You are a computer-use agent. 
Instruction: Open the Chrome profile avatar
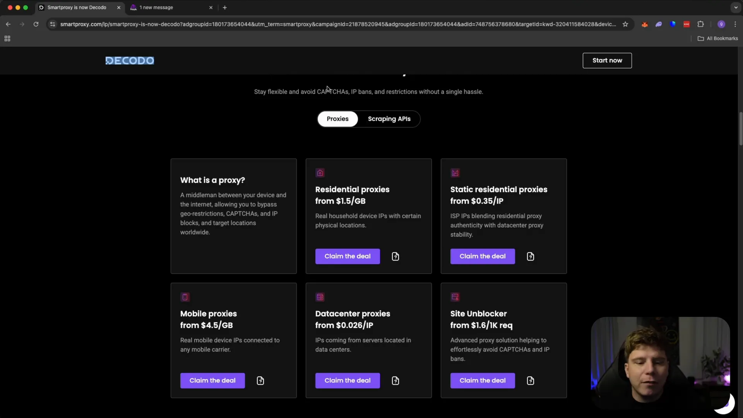tap(721, 24)
